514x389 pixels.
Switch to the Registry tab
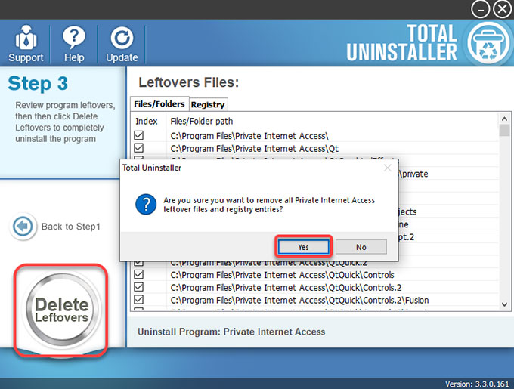(208, 104)
